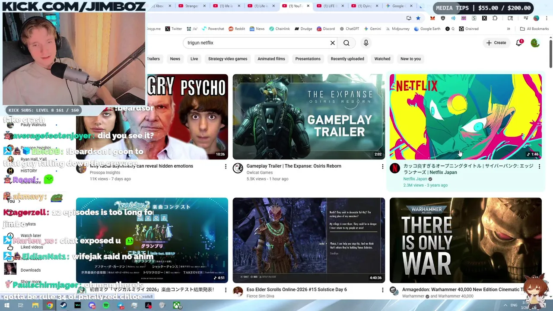
Task: Open the Eso Elder Scrolls Online thumbnail
Action: tap(308, 240)
